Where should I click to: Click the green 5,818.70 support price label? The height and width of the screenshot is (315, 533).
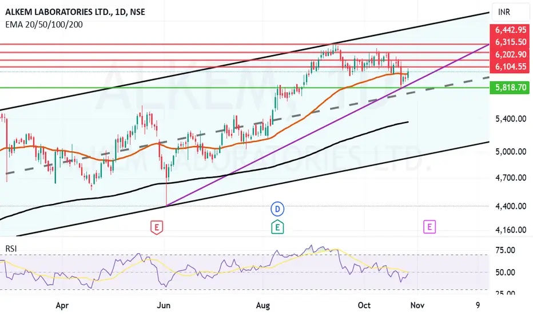(511, 88)
